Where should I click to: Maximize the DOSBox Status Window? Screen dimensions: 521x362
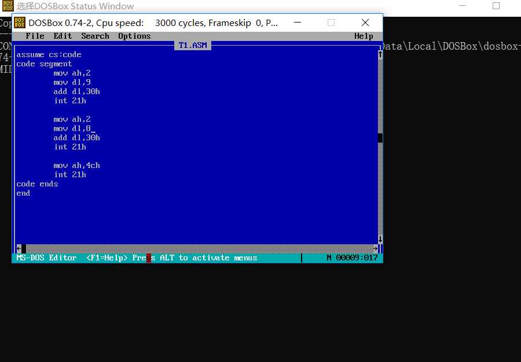pos(496,6)
